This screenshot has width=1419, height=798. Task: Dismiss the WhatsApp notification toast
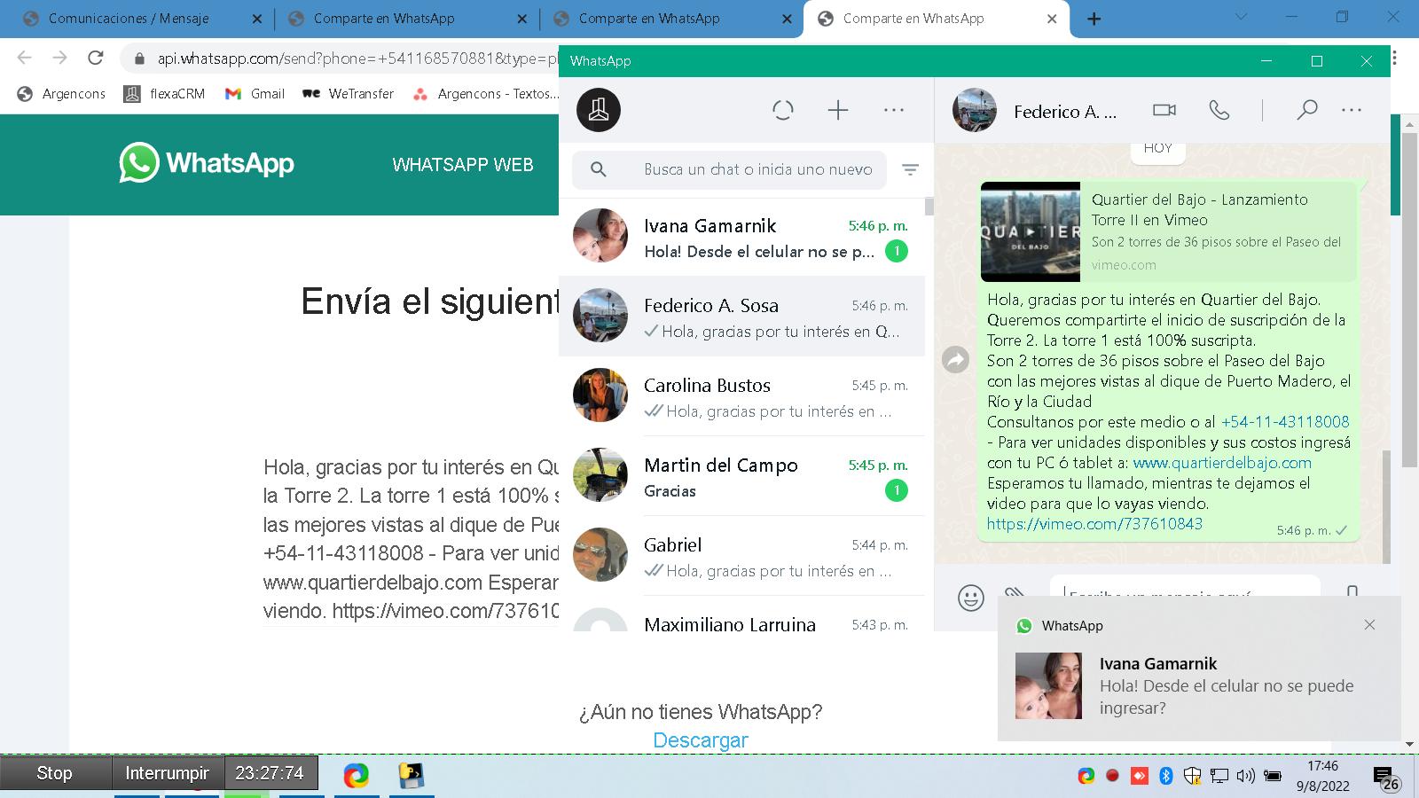[x=1369, y=625]
